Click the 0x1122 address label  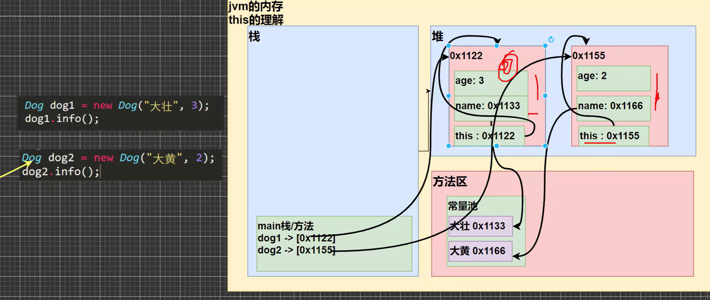click(x=466, y=56)
